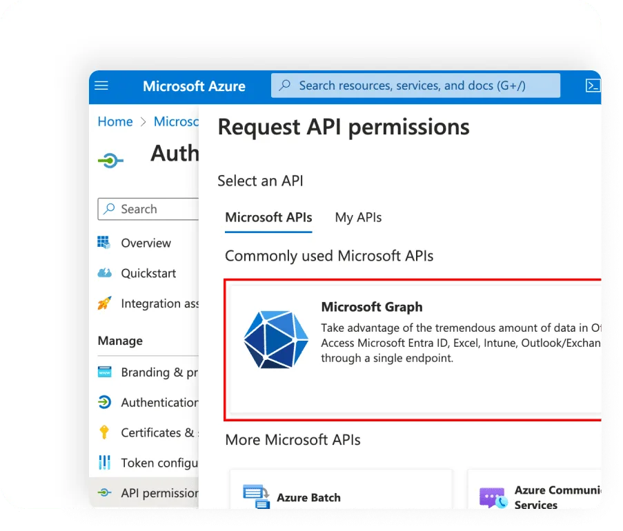Viewport: 623px width, 531px height.
Task: Click the 'Select an API' label
Action: point(260,181)
